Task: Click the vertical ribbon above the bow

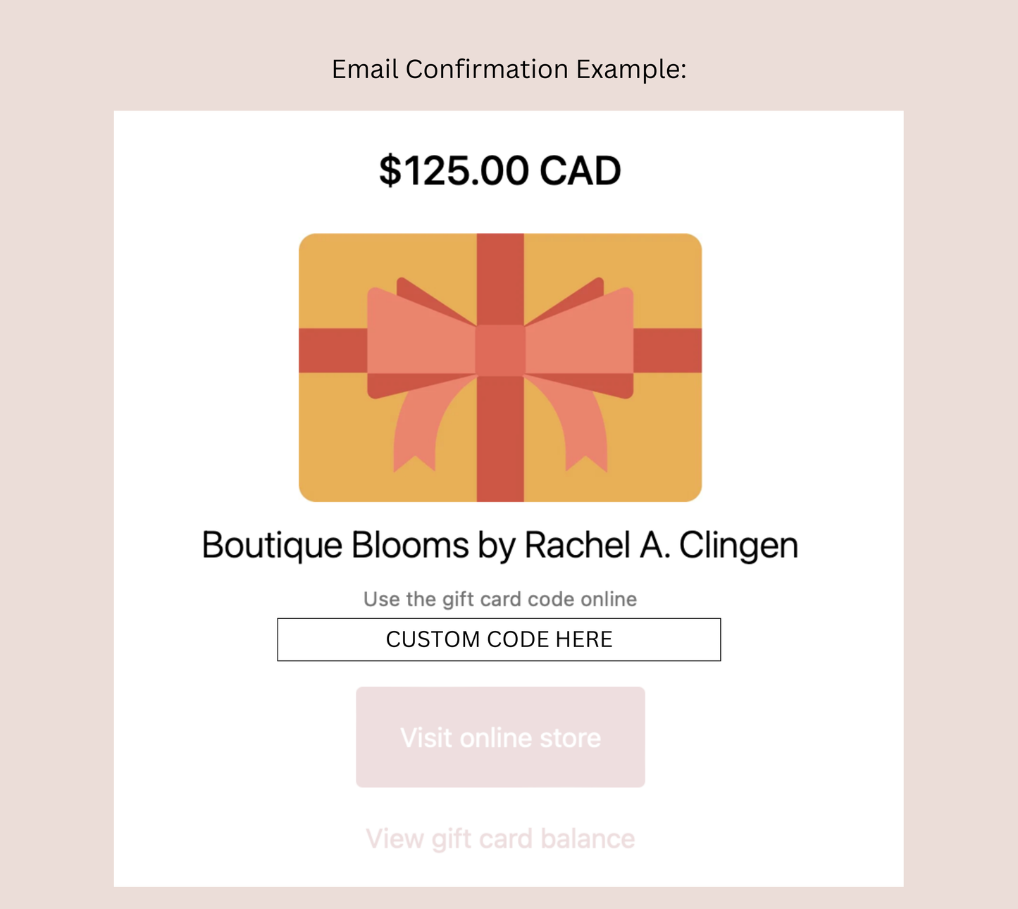Action: [500, 275]
